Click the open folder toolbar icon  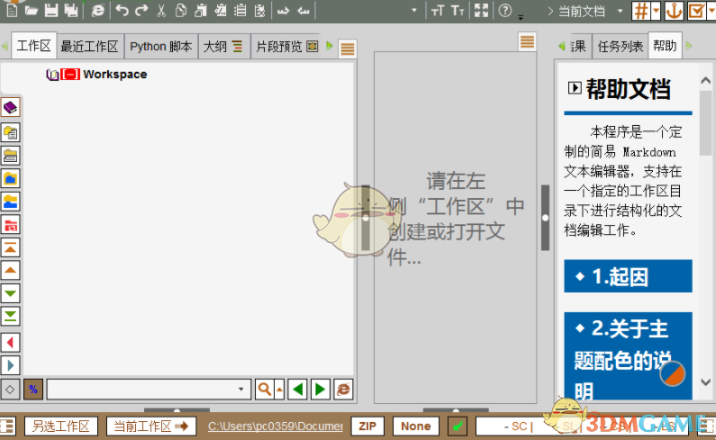[x=31, y=10]
